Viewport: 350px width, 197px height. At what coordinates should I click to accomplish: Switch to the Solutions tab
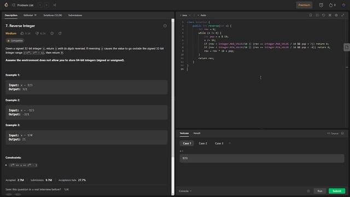(52, 15)
